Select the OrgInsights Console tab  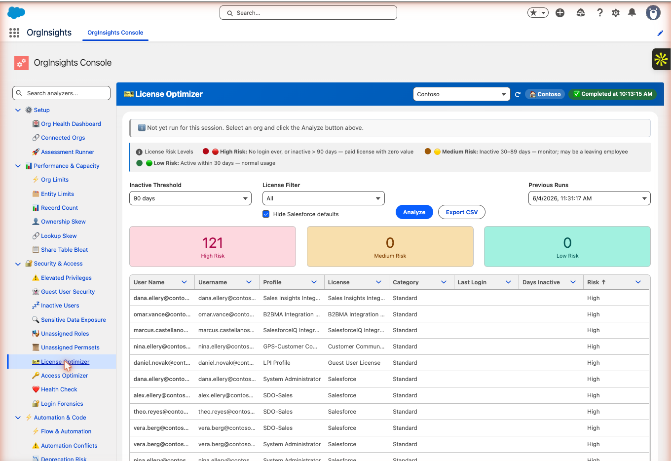tap(115, 33)
